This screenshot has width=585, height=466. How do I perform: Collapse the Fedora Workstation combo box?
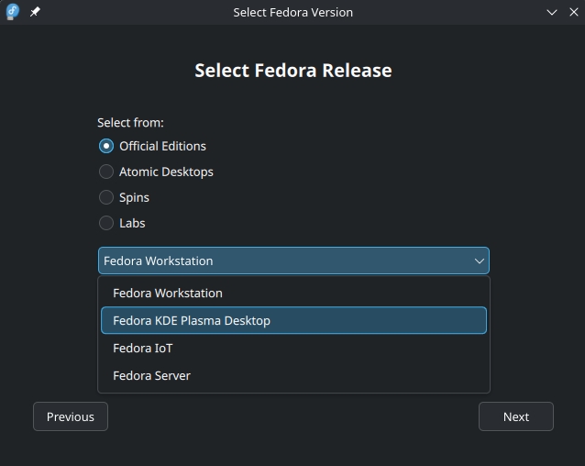pyautogui.click(x=293, y=261)
